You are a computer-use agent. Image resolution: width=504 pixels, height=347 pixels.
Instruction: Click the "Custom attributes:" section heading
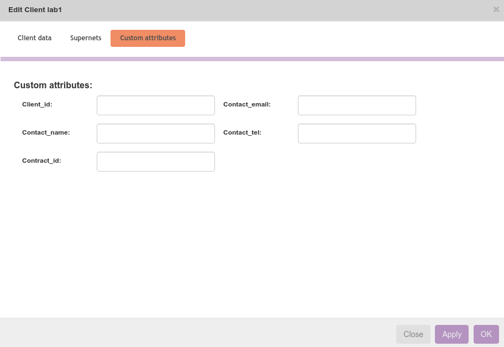pyautogui.click(x=53, y=86)
